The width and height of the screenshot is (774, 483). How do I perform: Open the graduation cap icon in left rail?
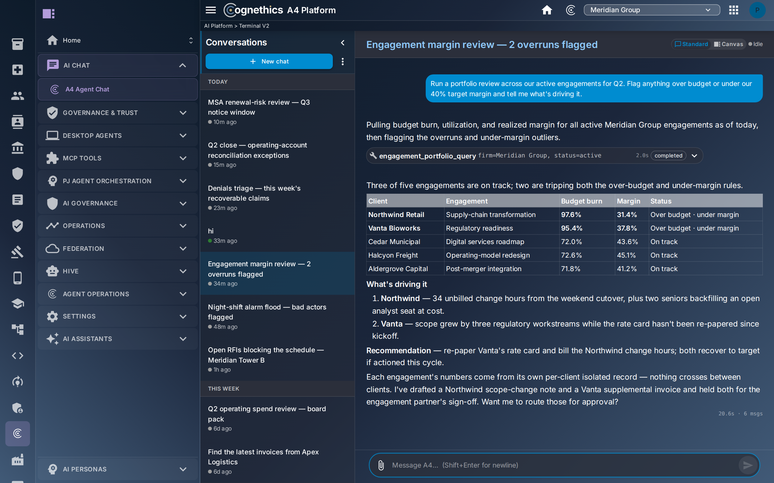17,304
